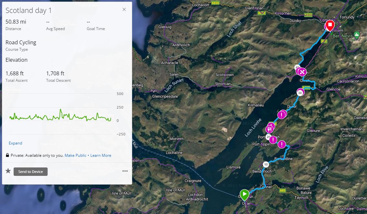Select the red finish marker at Fort William

pyautogui.click(x=330, y=25)
